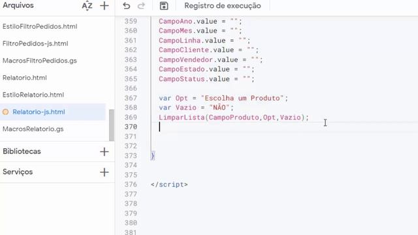Add a library next to Bibliotecas
Screen dimensions: 418x235
coord(104,151)
